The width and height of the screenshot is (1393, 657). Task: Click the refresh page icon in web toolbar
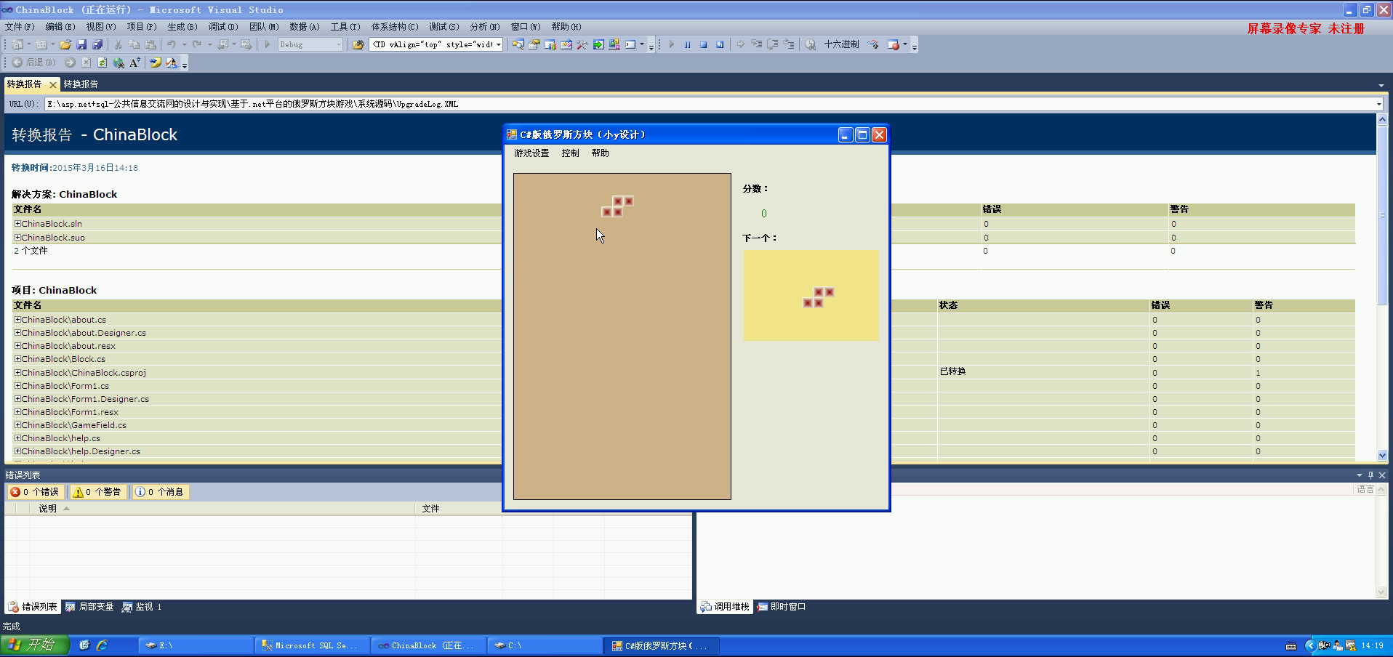coord(103,63)
